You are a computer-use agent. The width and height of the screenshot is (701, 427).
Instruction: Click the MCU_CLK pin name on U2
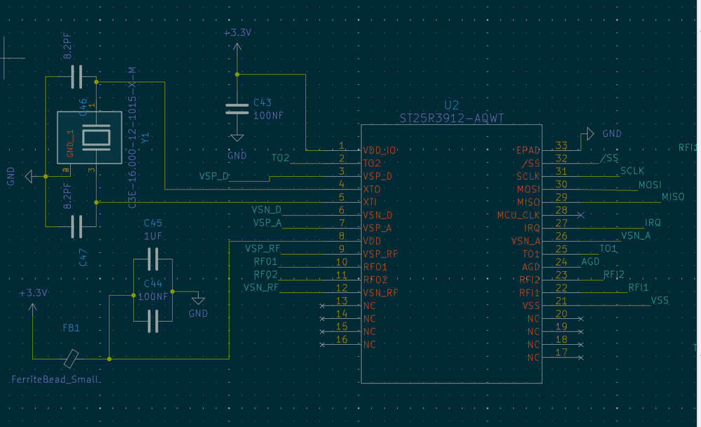click(x=519, y=216)
